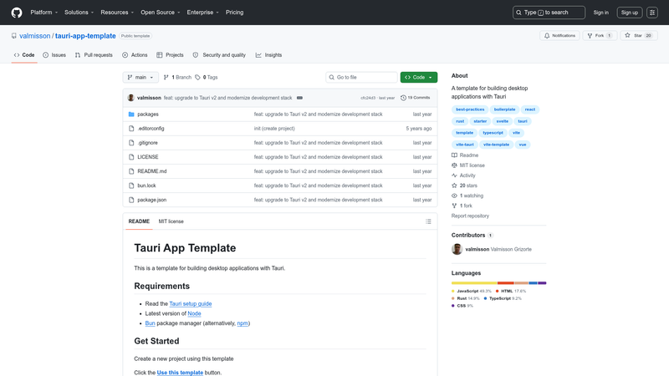Open the valmisson owner link
The height and width of the screenshot is (376, 669).
tap(34, 36)
